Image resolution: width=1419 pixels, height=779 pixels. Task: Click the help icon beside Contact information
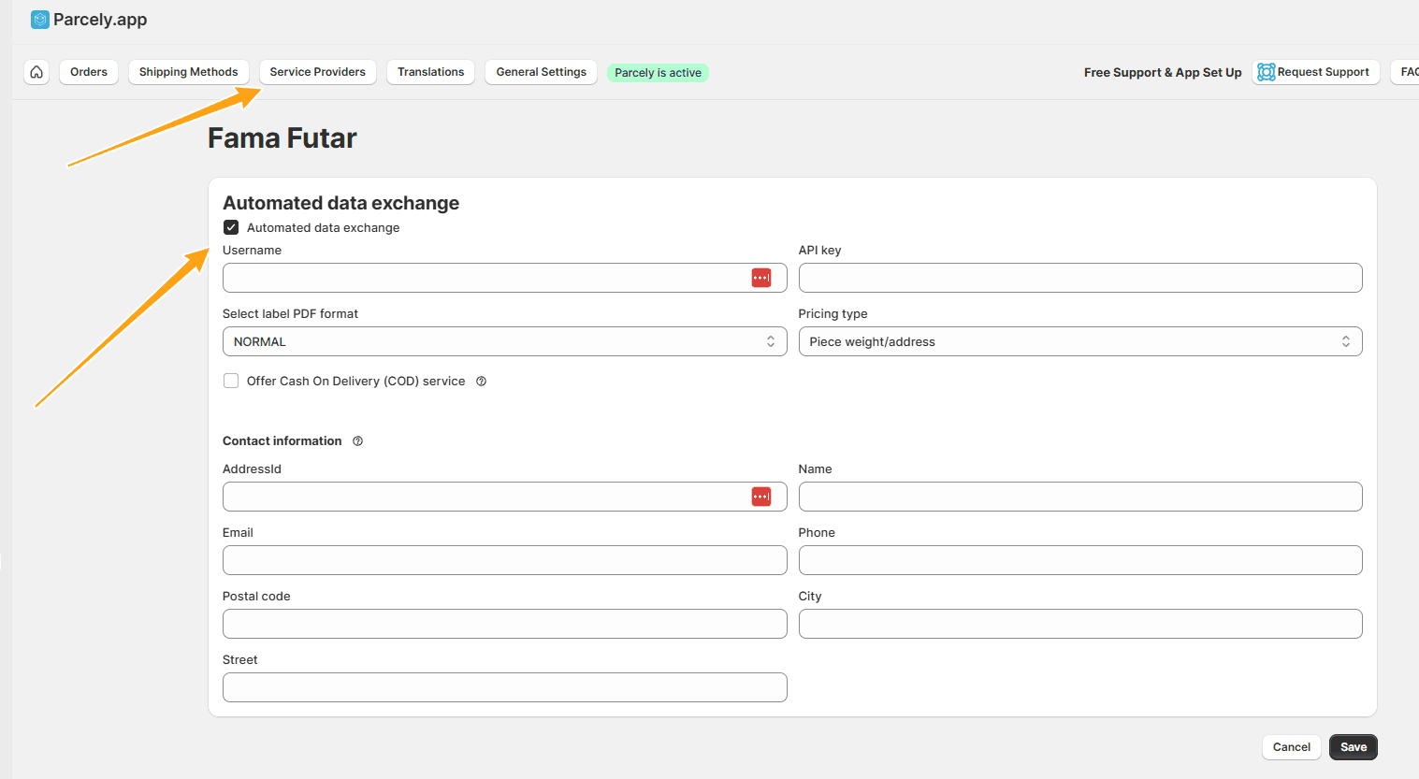pos(357,441)
